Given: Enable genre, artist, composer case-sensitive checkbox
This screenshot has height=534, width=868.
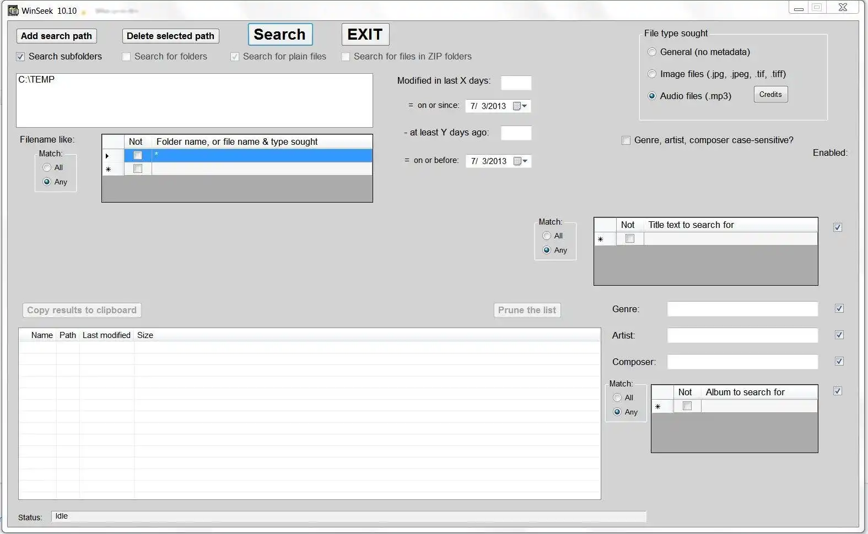Looking at the screenshot, I should [626, 140].
